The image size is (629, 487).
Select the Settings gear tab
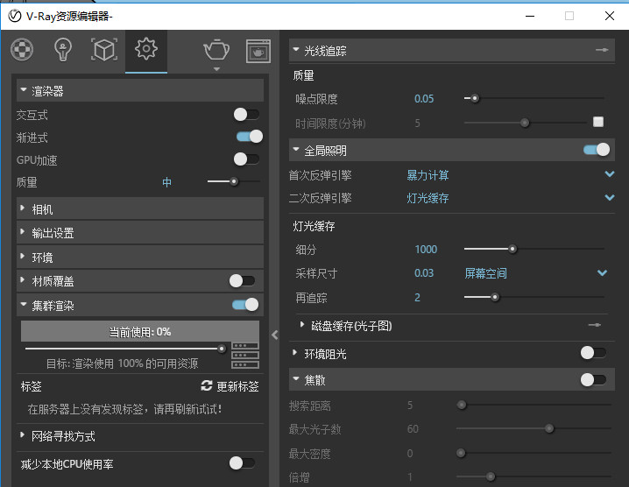[145, 50]
